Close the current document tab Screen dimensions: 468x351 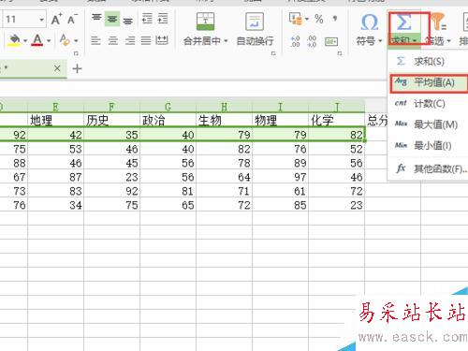tap(57, 68)
